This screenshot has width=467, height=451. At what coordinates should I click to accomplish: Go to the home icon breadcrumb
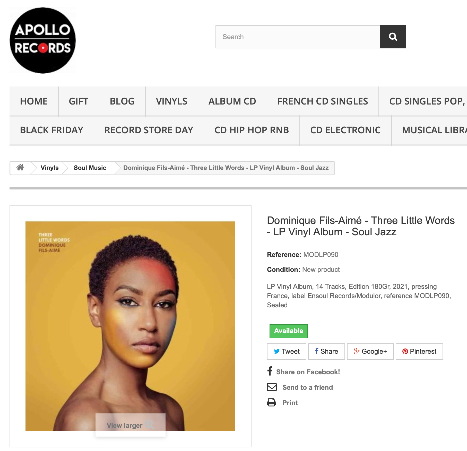(x=20, y=168)
